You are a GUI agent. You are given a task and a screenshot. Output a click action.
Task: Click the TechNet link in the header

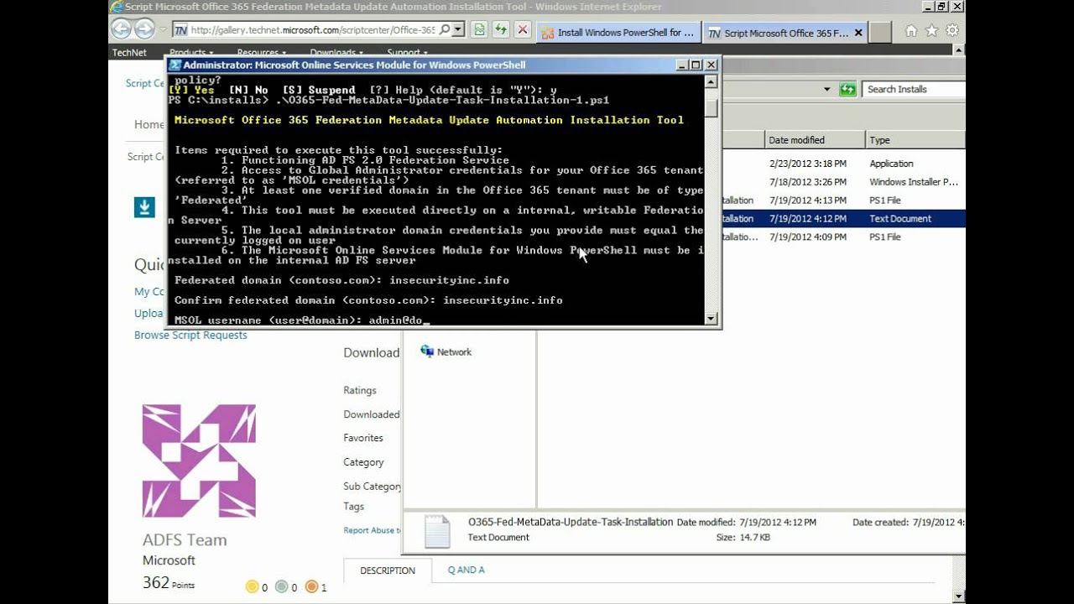[x=129, y=53]
